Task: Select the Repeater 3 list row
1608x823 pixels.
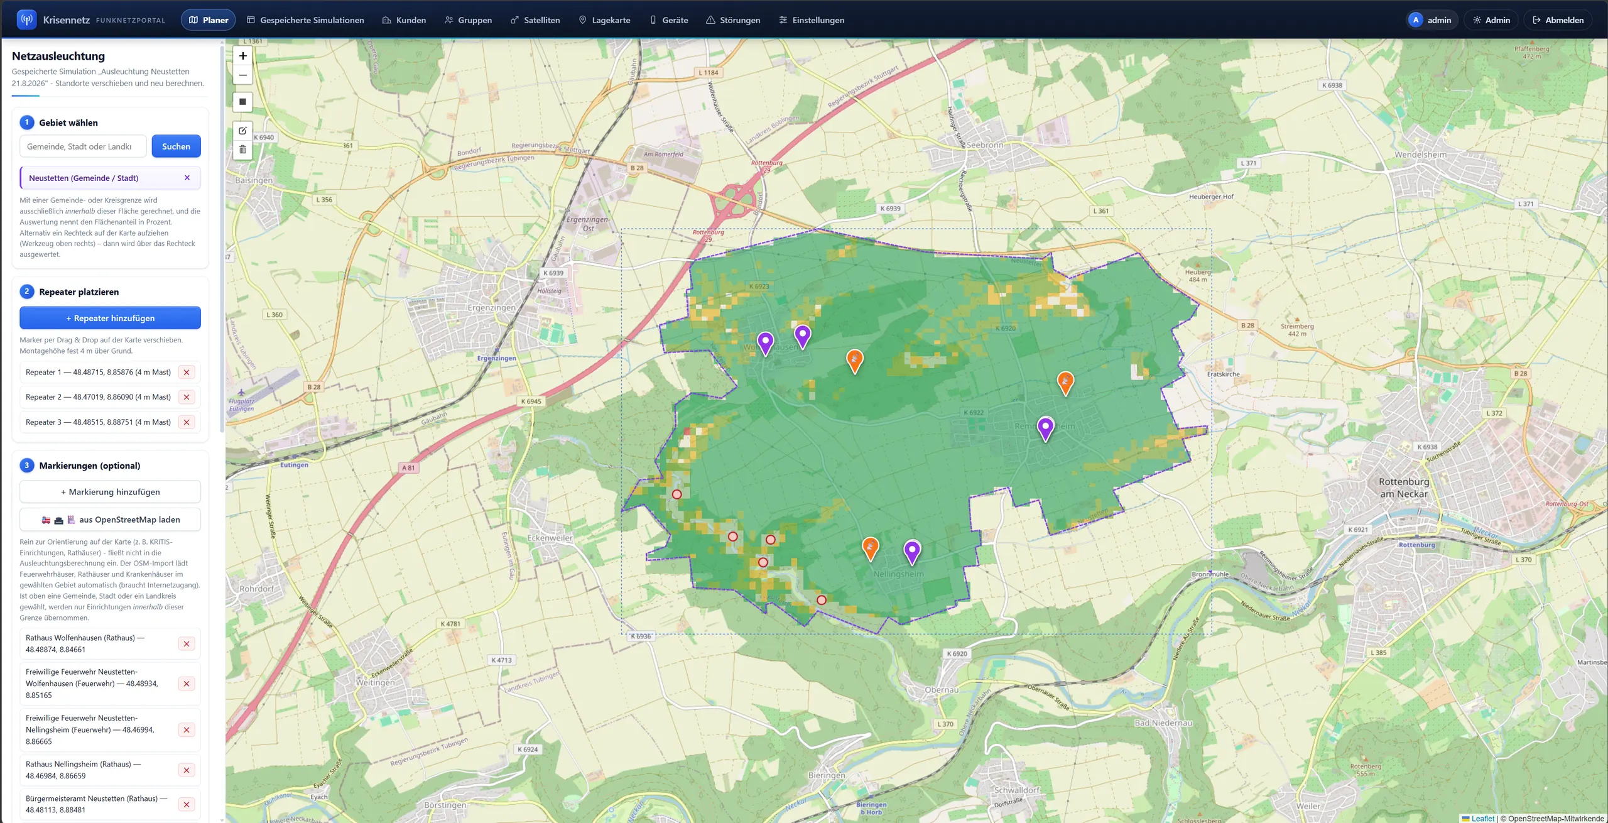Action: tap(110, 422)
